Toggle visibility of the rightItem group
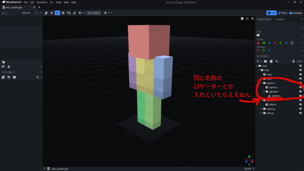Image resolution: width=304 pixels, height=171 pixels. (x=300, y=92)
